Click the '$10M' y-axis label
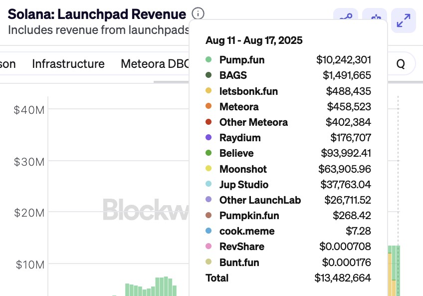Screen dimensions: 423x296 tap(30, 265)
